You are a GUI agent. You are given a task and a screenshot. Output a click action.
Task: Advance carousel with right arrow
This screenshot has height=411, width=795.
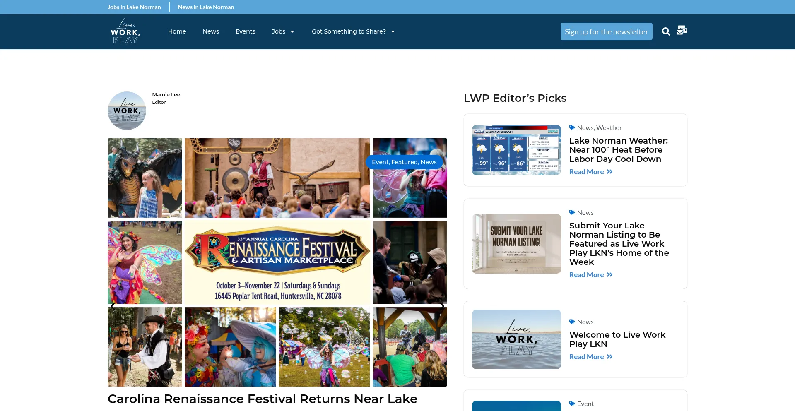(442, 306)
